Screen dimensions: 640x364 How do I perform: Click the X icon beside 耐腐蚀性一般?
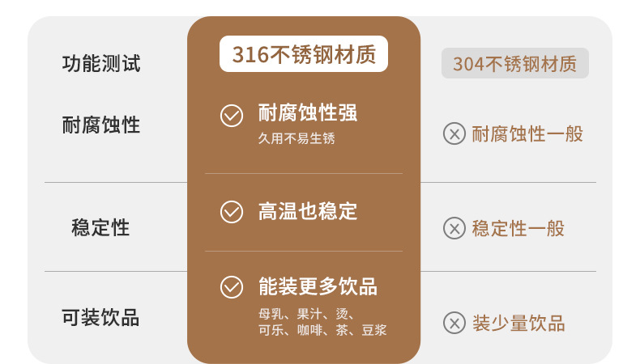coord(454,133)
